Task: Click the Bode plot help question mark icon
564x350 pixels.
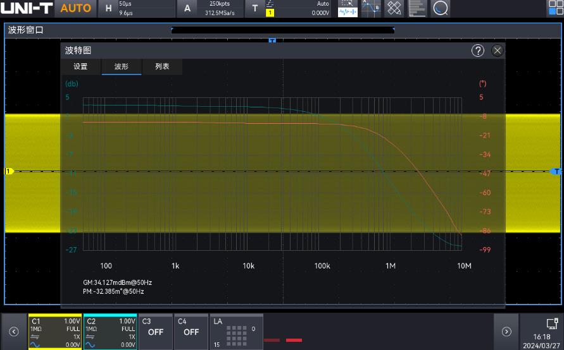Action: (478, 51)
